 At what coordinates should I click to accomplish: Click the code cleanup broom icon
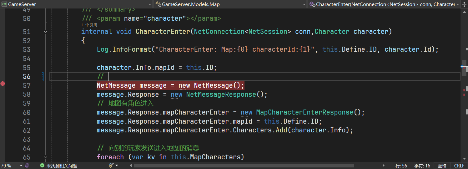(x=111, y=166)
